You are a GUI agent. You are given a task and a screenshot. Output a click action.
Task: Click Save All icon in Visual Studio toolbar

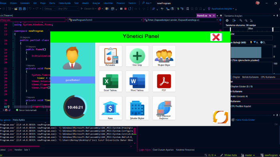(x=24, y=8)
